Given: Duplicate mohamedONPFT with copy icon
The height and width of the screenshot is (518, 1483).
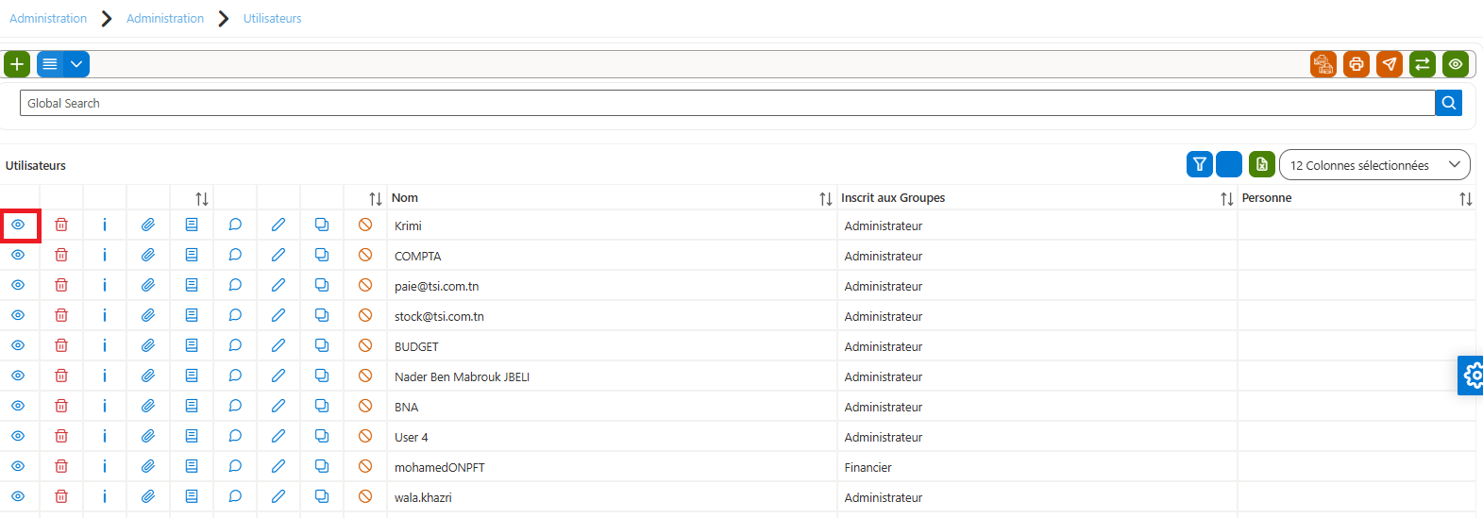Looking at the screenshot, I should [x=322, y=466].
